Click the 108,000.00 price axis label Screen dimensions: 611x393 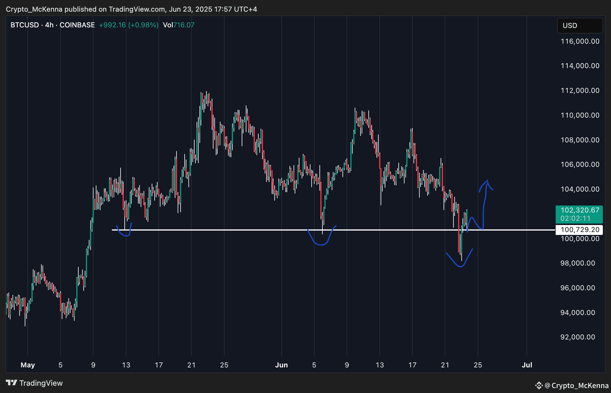(580, 140)
